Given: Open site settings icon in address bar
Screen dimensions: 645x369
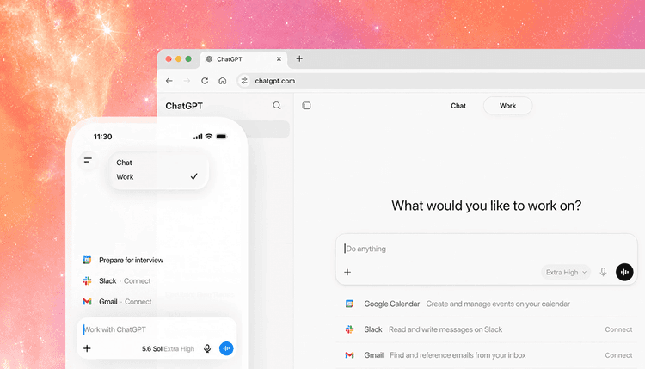Looking at the screenshot, I should coord(244,81).
